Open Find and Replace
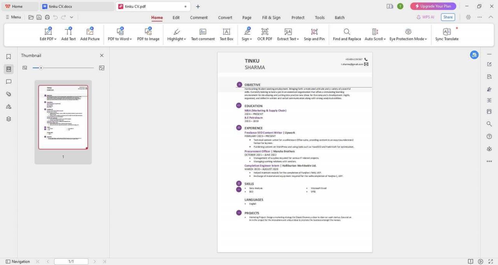The height and width of the screenshot is (265, 498). pyautogui.click(x=347, y=34)
